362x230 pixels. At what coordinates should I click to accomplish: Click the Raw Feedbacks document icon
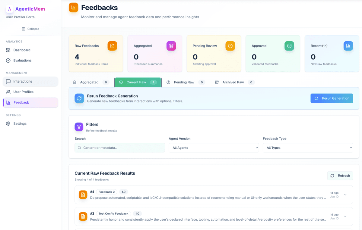click(112, 46)
